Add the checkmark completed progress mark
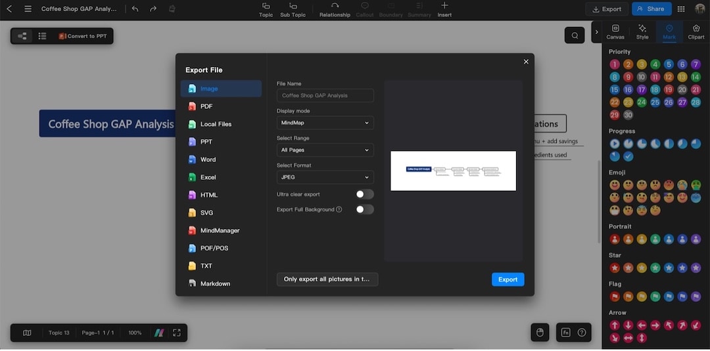This screenshot has height=351, width=710. [628, 156]
